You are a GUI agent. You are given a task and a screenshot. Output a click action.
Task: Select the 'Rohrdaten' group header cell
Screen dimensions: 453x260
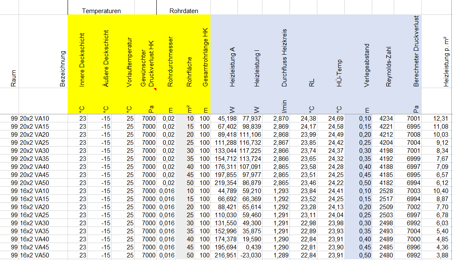tap(184, 11)
